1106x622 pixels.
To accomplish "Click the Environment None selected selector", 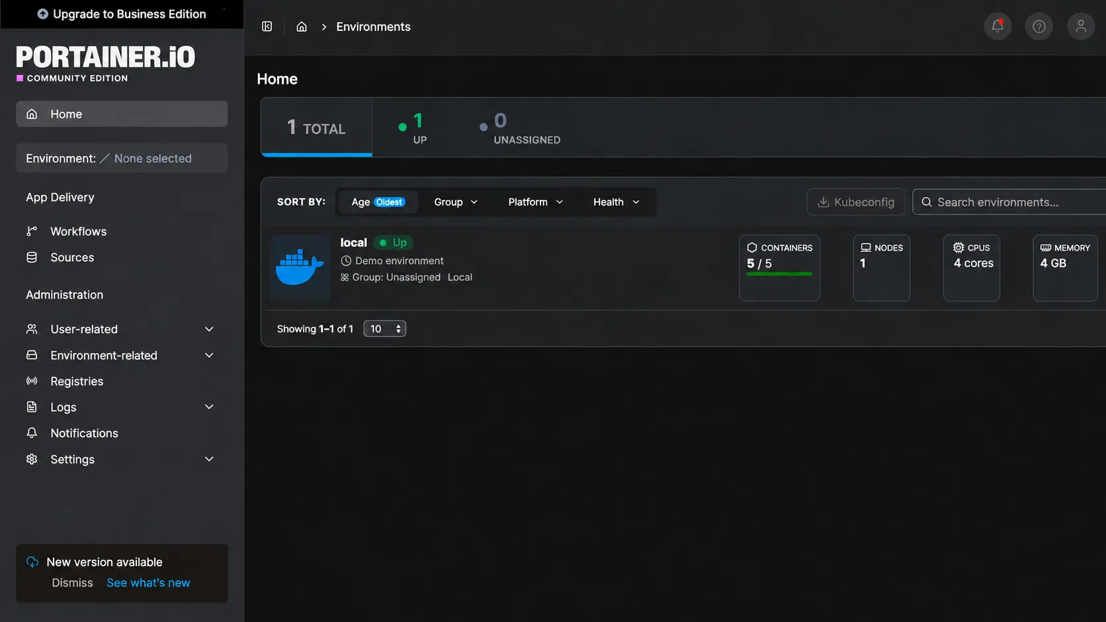I will pyautogui.click(x=122, y=159).
